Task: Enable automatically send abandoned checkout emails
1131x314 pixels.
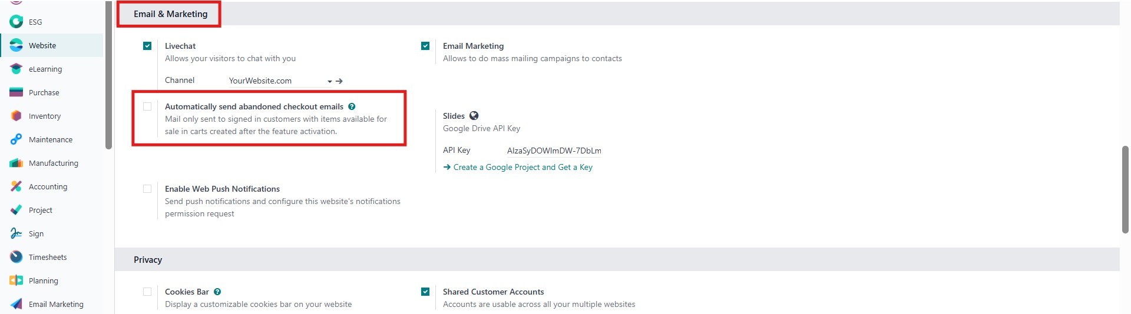Action: 147,106
